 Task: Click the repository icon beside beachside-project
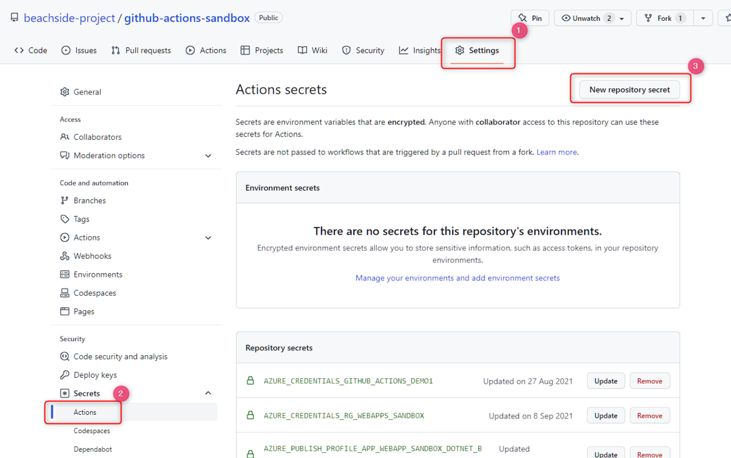point(15,18)
